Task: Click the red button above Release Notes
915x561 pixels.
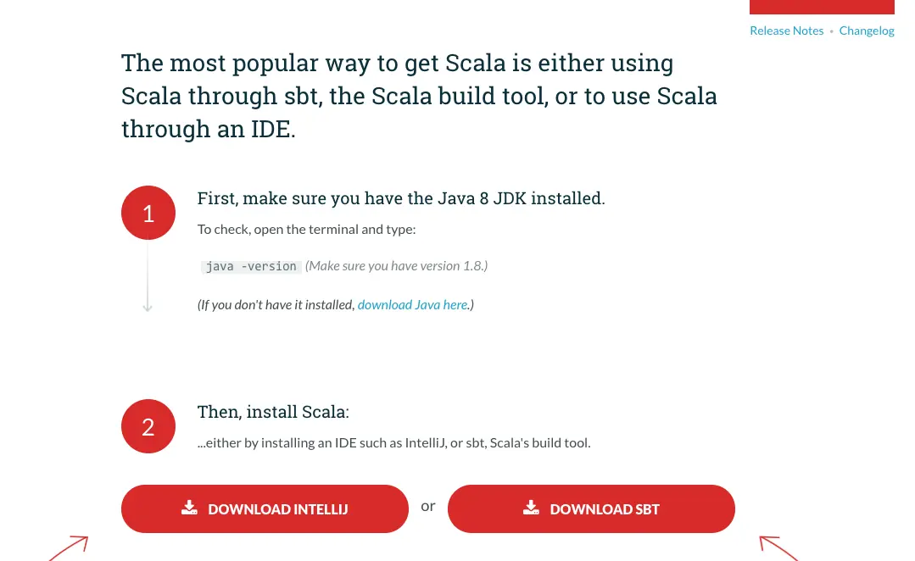Action: [x=822, y=7]
